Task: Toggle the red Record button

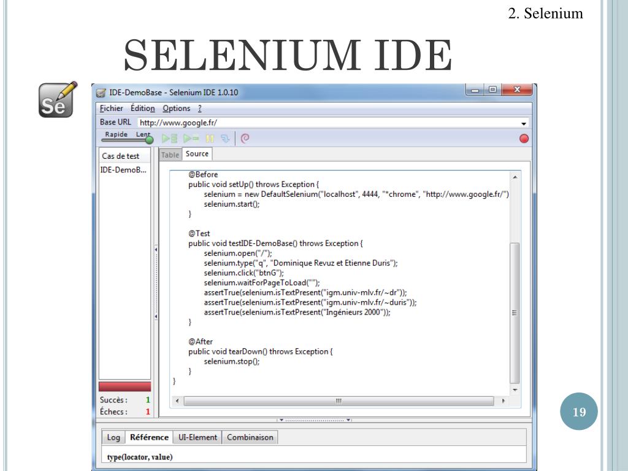Action: coord(524,139)
